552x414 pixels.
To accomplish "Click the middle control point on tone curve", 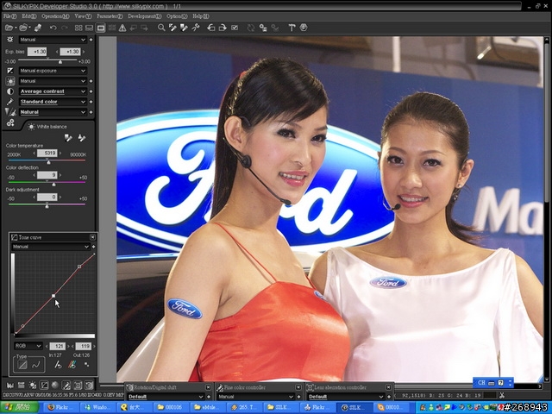I will pyautogui.click(x=53, y=296).
